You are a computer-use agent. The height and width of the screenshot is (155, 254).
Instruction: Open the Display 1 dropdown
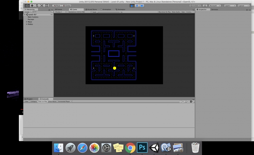click(61, 12)
